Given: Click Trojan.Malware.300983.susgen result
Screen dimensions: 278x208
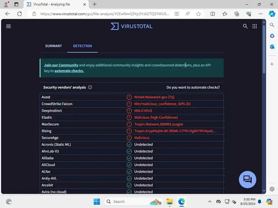Looking at the screenshot, I should click(x=159, y=124).
